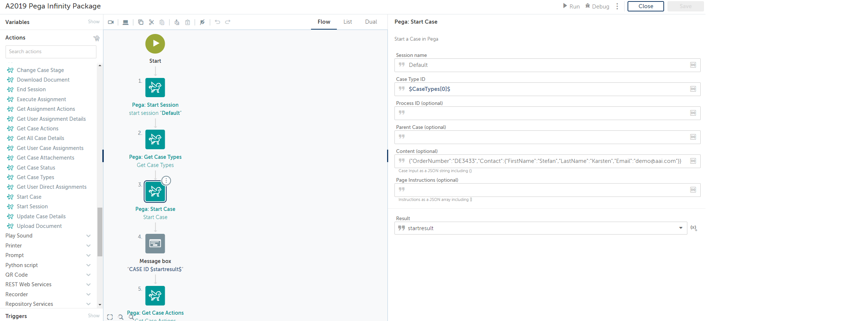Click the Copy icon in the toolbar
This screenshot has height=321, width=851.
[141, 22]
